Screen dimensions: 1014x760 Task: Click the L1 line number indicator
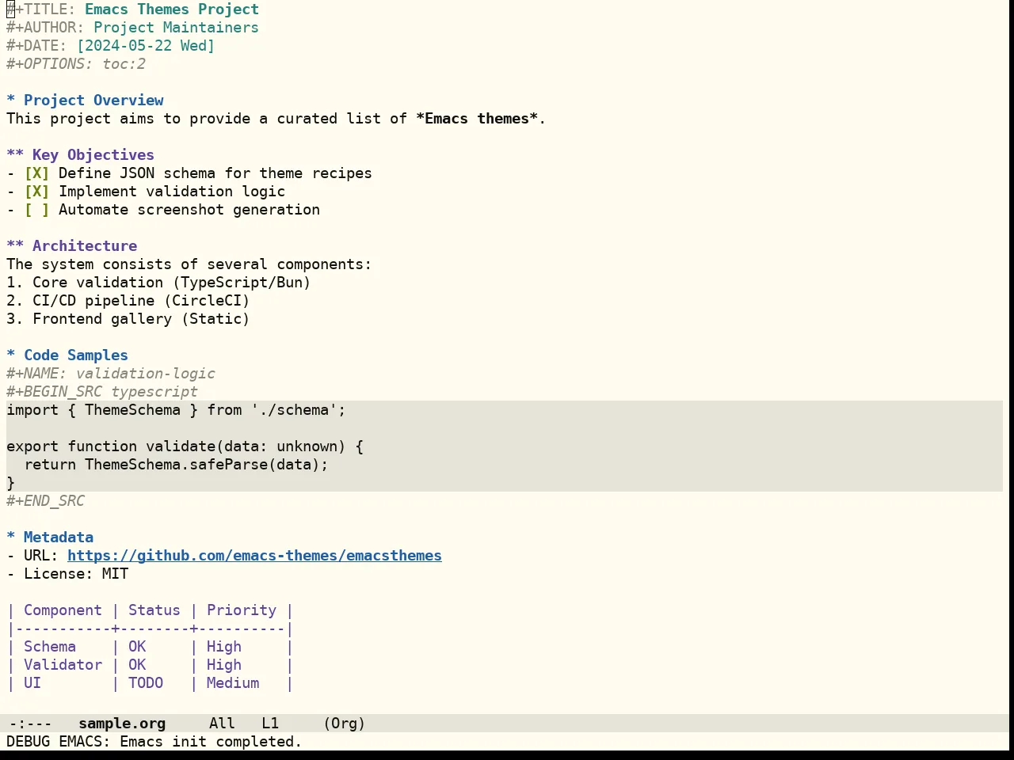(270, 724)
